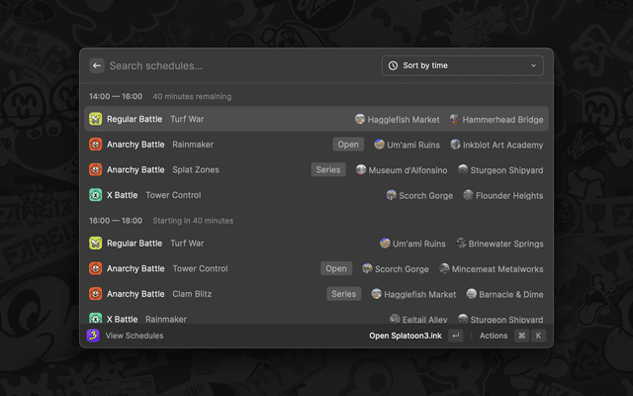Click the Anarchy Battle Rainmaker mode icon
Screen dimensions: 633x396
pyautogui.click(x=96, y=145)
